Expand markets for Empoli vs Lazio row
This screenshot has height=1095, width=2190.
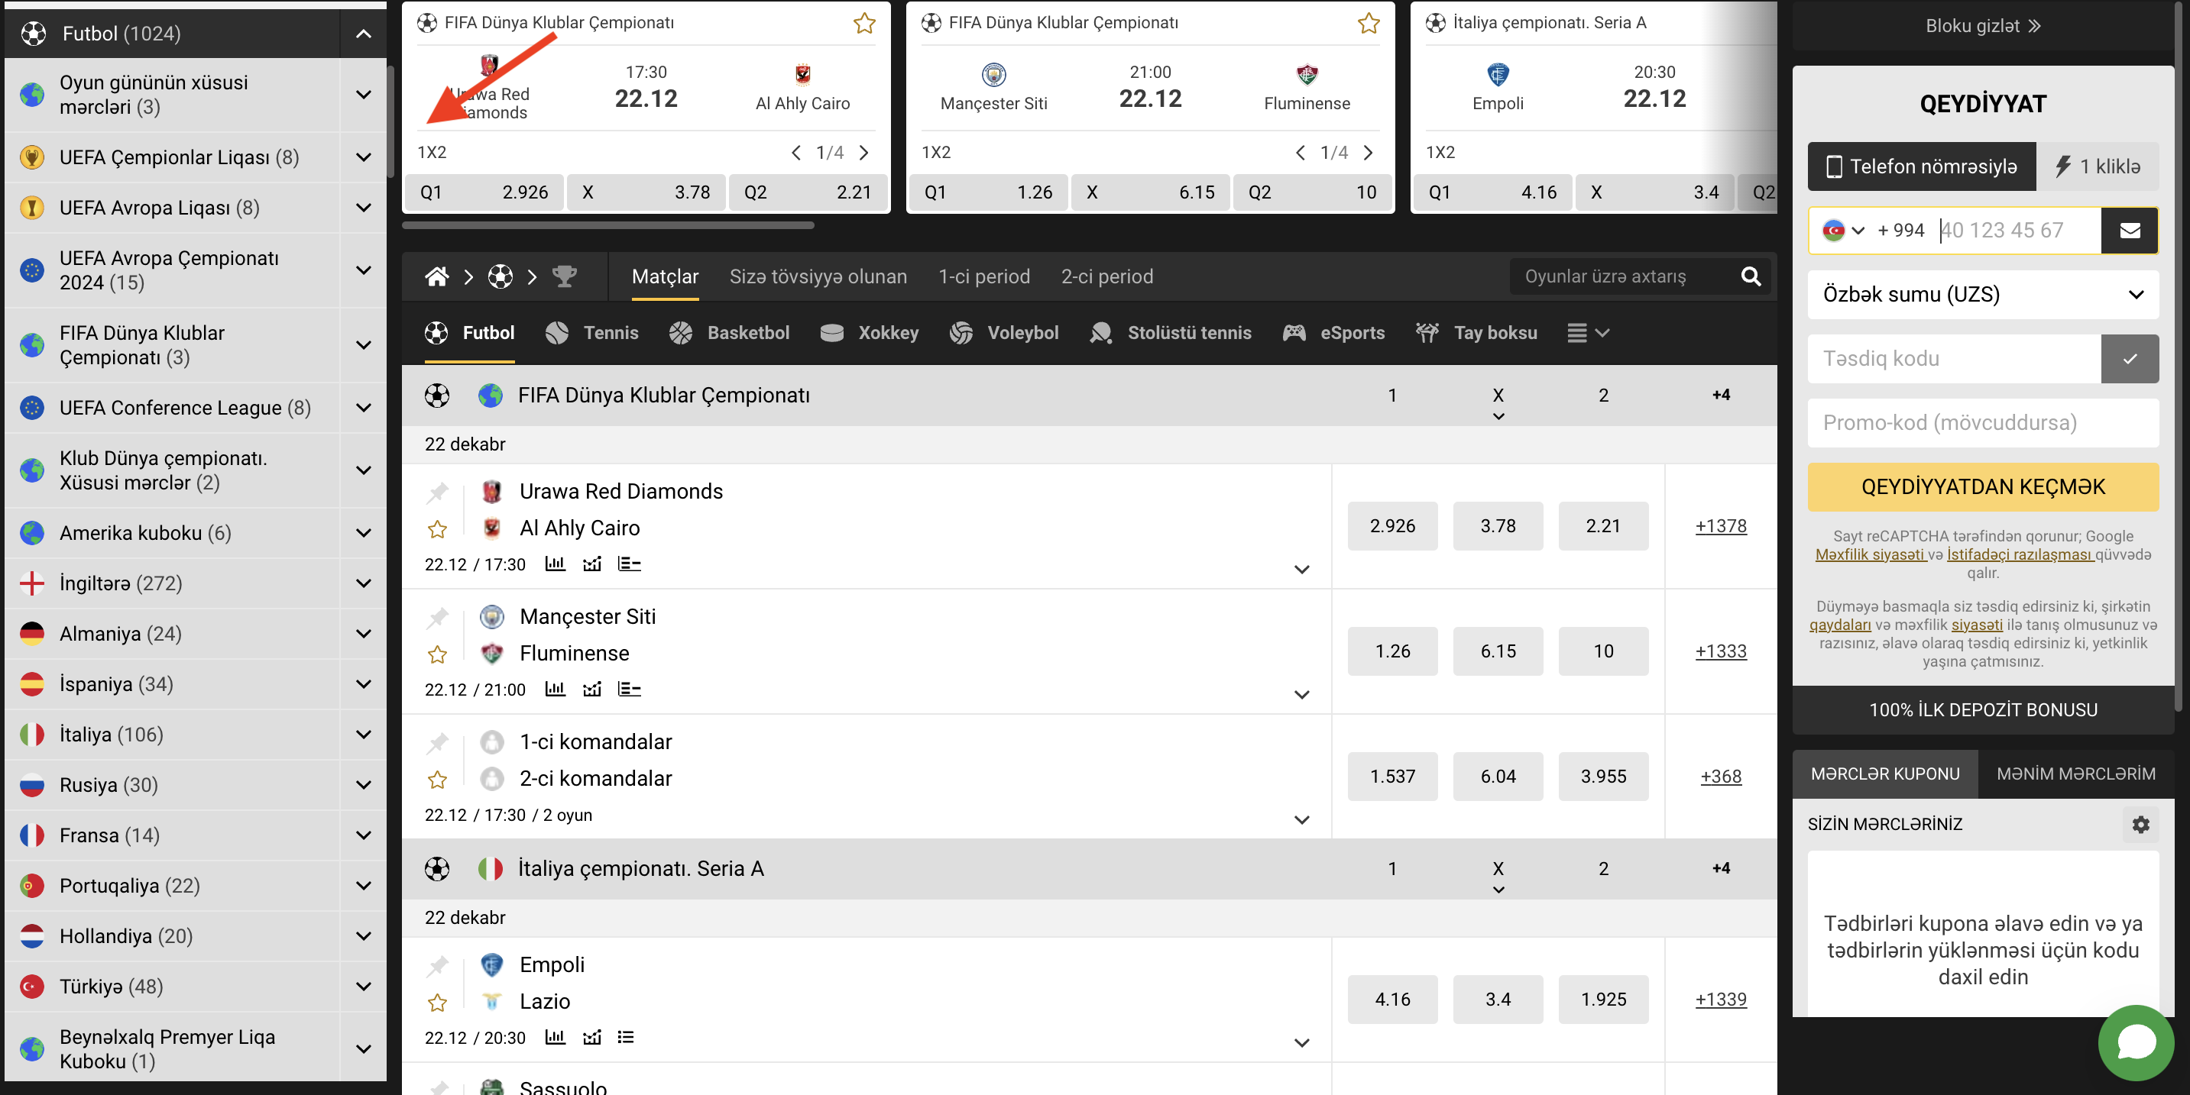(1301, 1042)
